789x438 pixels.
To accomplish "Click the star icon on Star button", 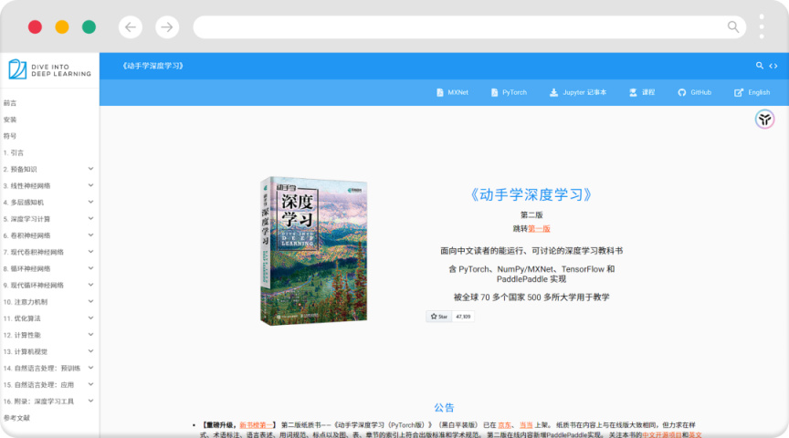I will pyautogui.click(x=434, y=317).
